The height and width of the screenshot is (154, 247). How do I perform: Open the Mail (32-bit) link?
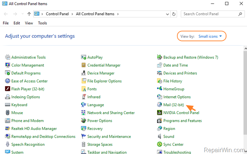click(174, 105)
